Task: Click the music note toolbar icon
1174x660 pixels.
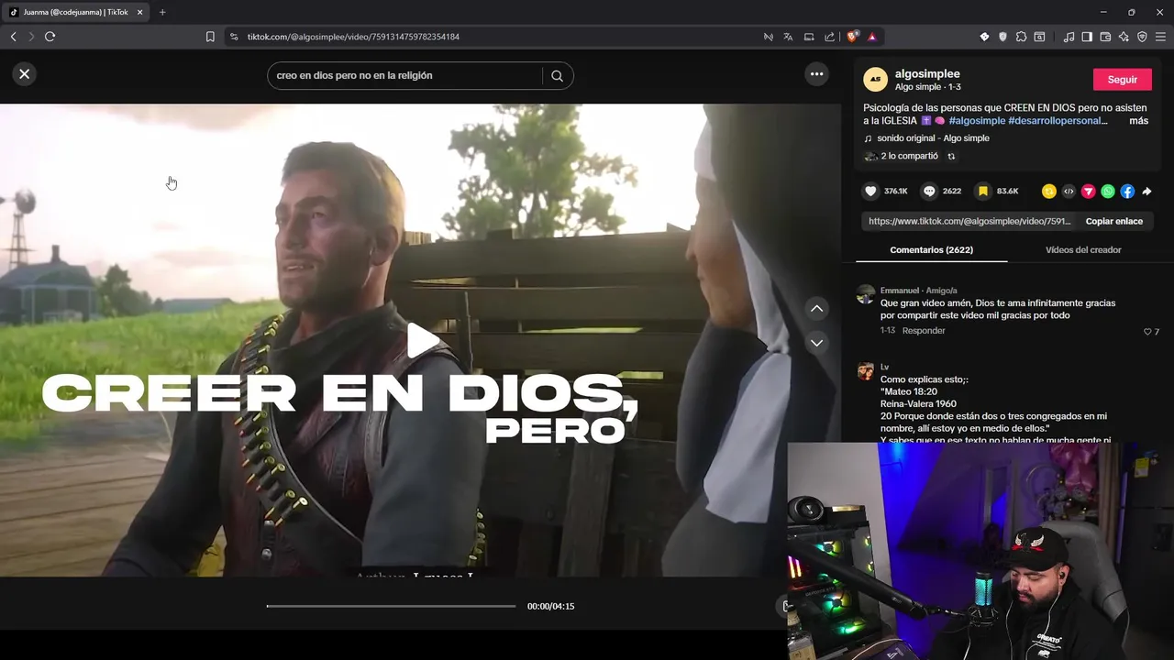Action: tap(1069, 37)
